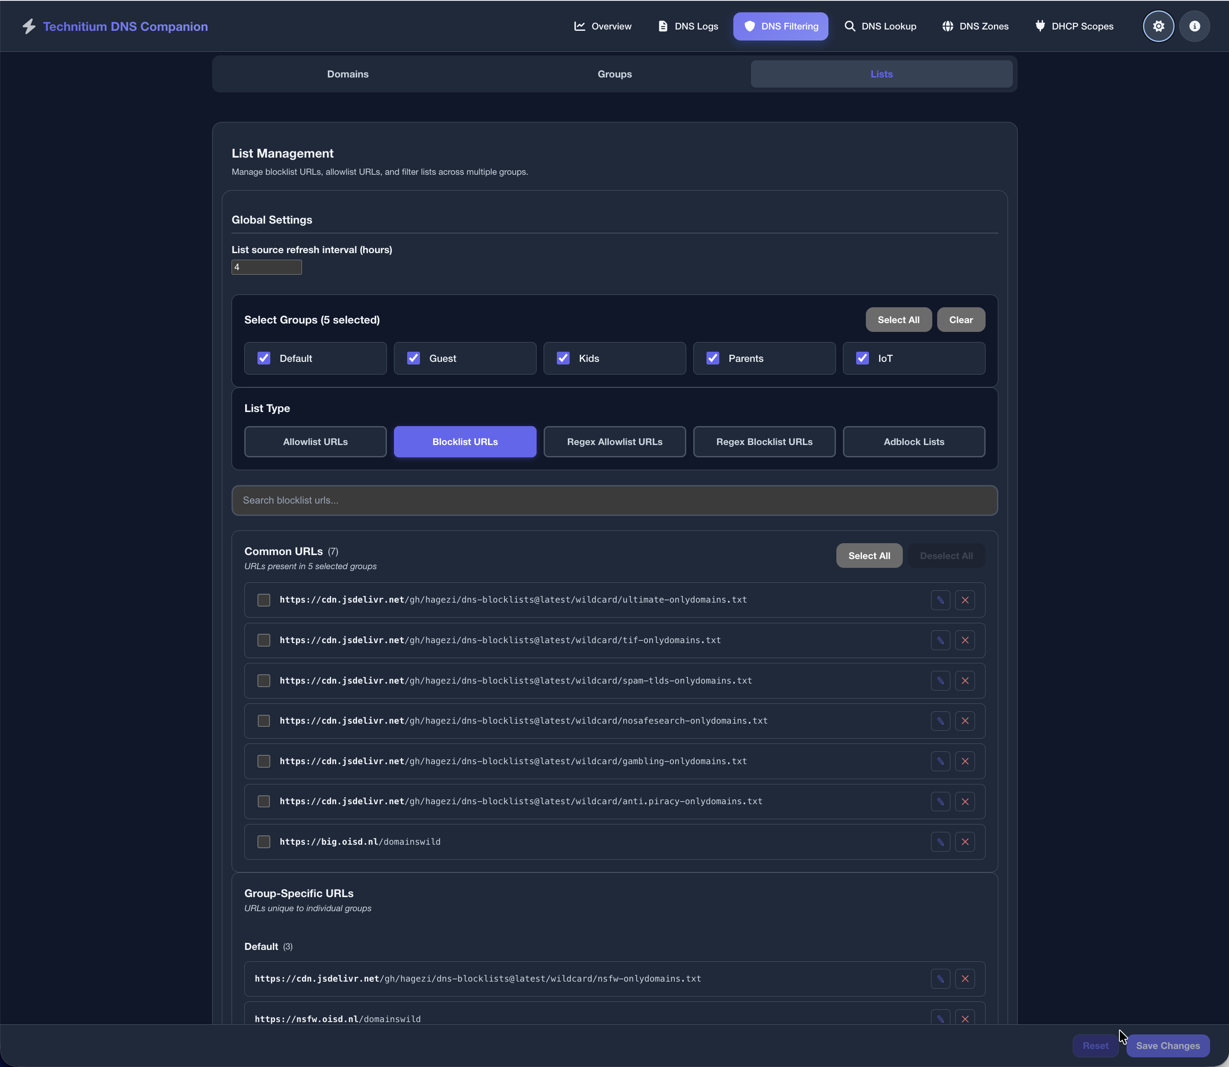Disable the IoT group checkbox
The height and width of the screenshot is (1067, 1229).
pyautogui.click(x=863, y=358)
